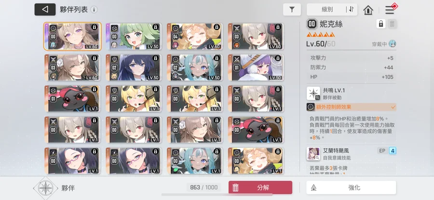Open the info icon beside 夥伴列表
The height and width of the screenshot is (200, 434).
(94, 10)
